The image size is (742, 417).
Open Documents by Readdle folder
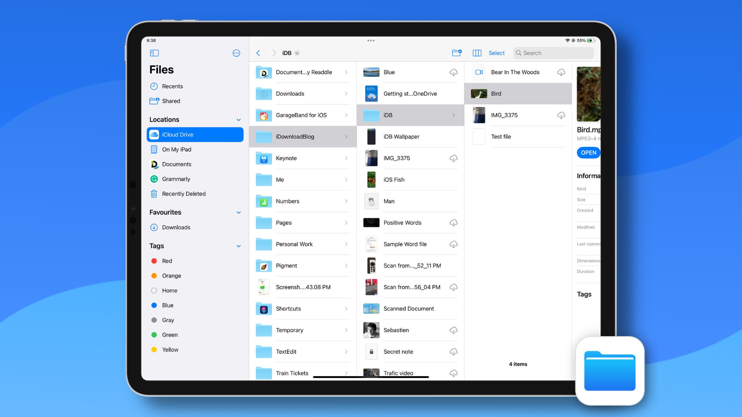tap(303, 72)
